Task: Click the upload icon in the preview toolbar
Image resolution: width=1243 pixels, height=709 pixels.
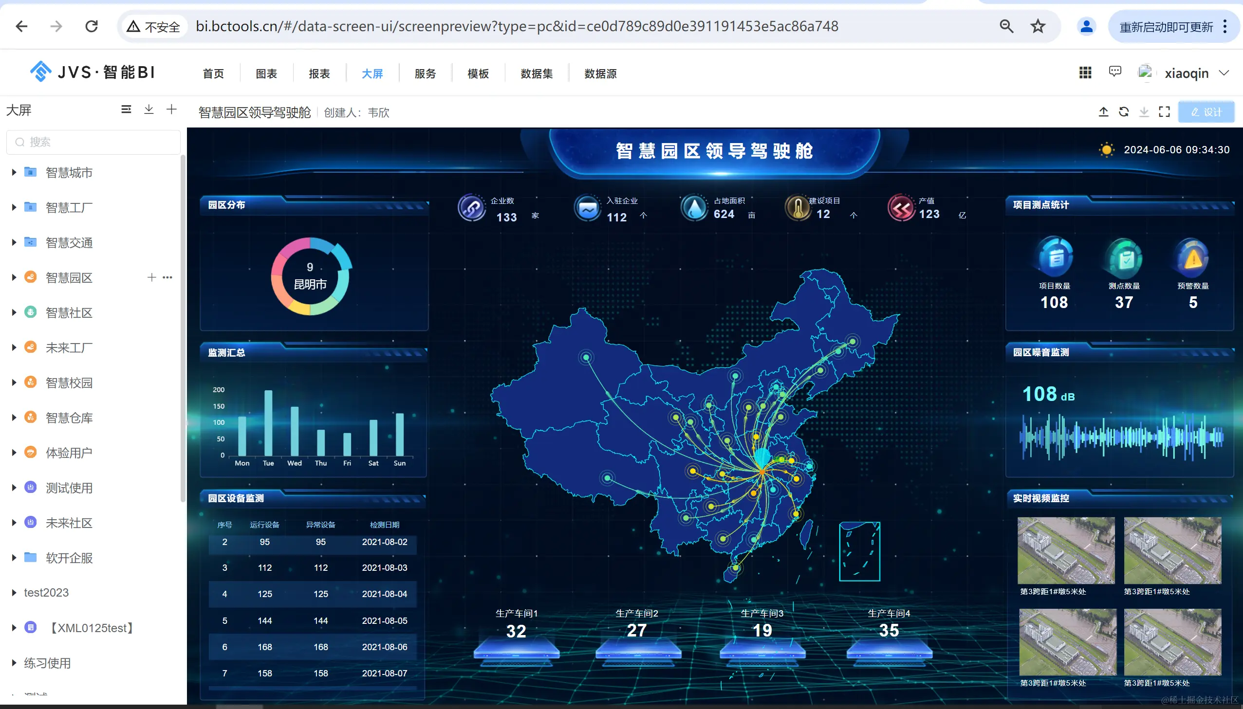Action: (1103, 112)
